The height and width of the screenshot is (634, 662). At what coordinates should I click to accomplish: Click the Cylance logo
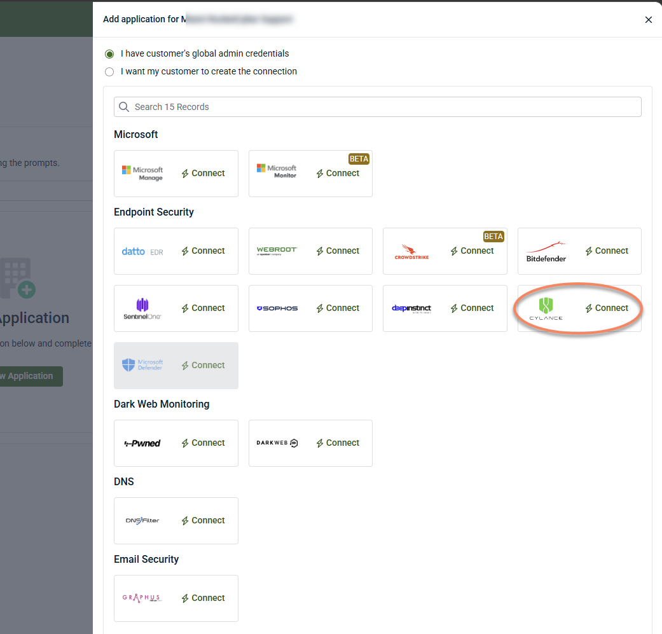tap(546, 308)
